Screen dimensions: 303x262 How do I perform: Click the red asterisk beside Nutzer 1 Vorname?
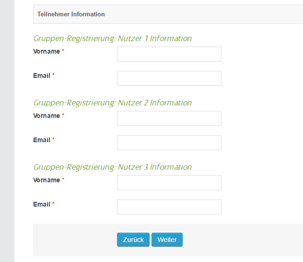point(63,51)
